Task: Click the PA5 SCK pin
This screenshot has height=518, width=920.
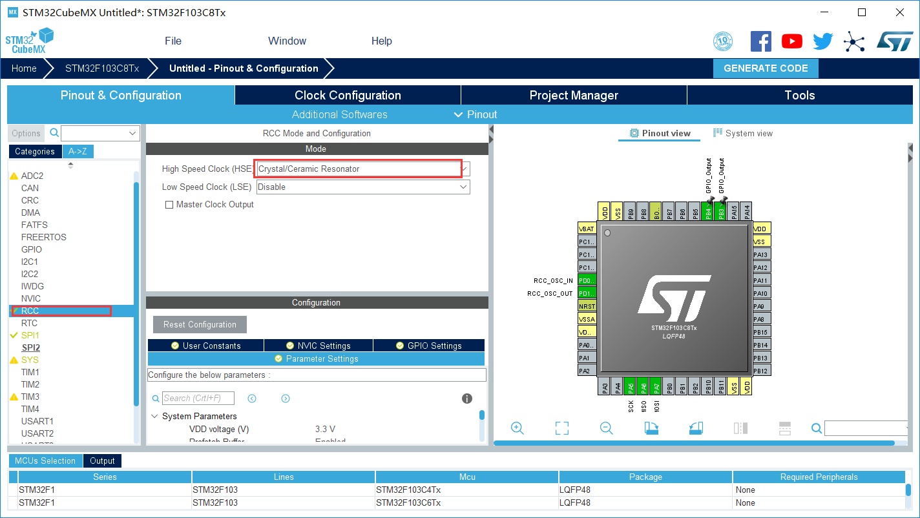Action: [631, 388]
